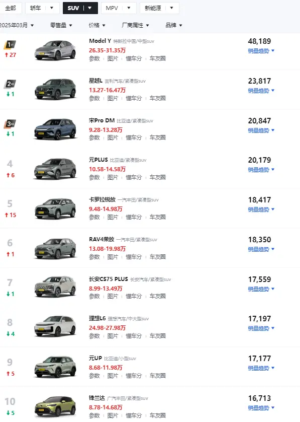Viewport: 300px width, 422px height.
Task: Open the Model Y car thumbnail
Action: [55, 50]
